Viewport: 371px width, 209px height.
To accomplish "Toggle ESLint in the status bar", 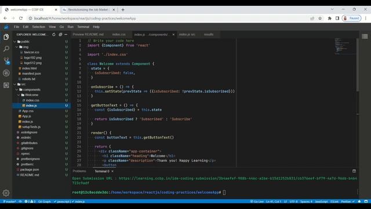I will (x=334, y=201).
